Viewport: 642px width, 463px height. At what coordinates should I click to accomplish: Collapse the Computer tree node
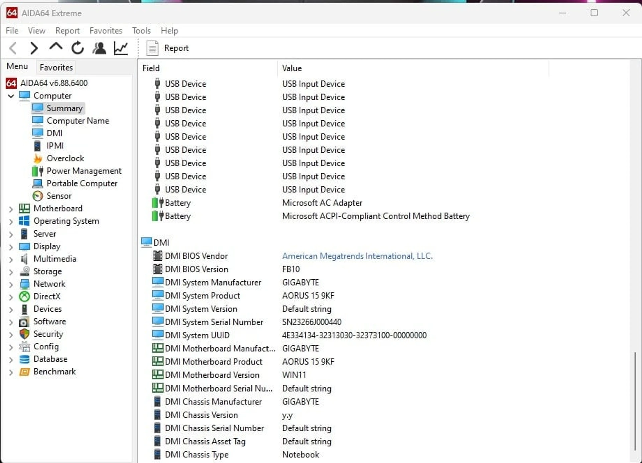pos(11,96)
